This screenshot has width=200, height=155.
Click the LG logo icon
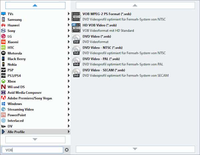click(3, 36)
